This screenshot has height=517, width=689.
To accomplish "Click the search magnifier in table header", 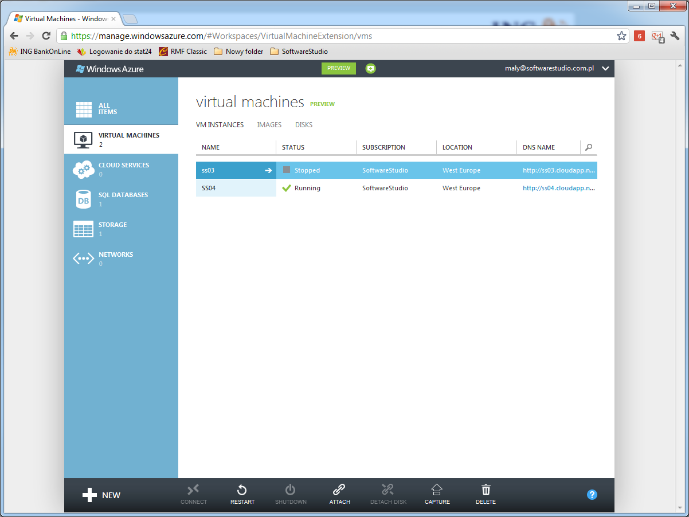I will [x=589, y=147].
